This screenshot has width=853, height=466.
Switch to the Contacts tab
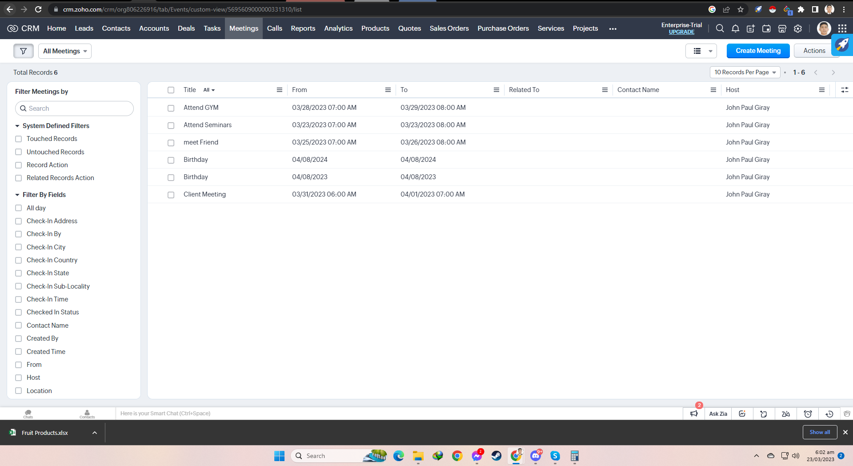116,28
